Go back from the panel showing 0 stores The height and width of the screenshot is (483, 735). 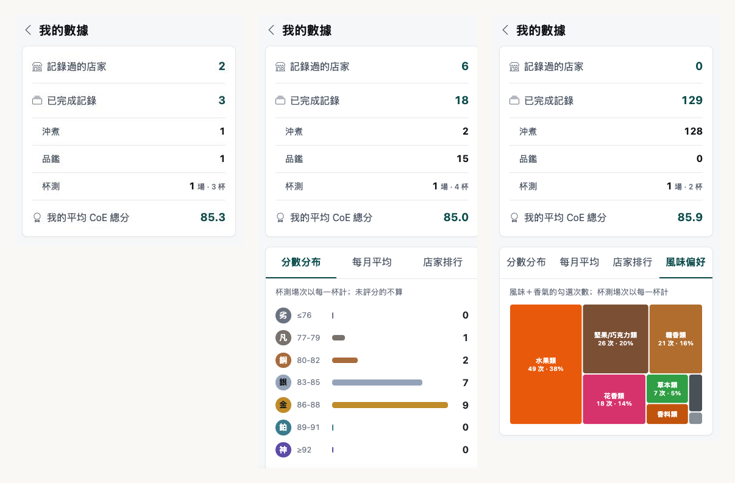[x=505, y=30]
